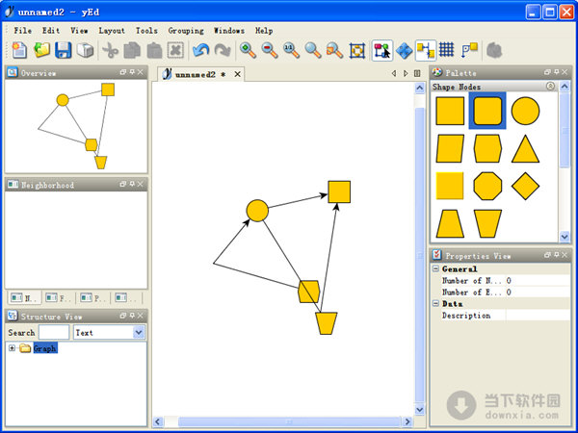Open the Tools menu

pyautogui.click(x=146, y=31)
